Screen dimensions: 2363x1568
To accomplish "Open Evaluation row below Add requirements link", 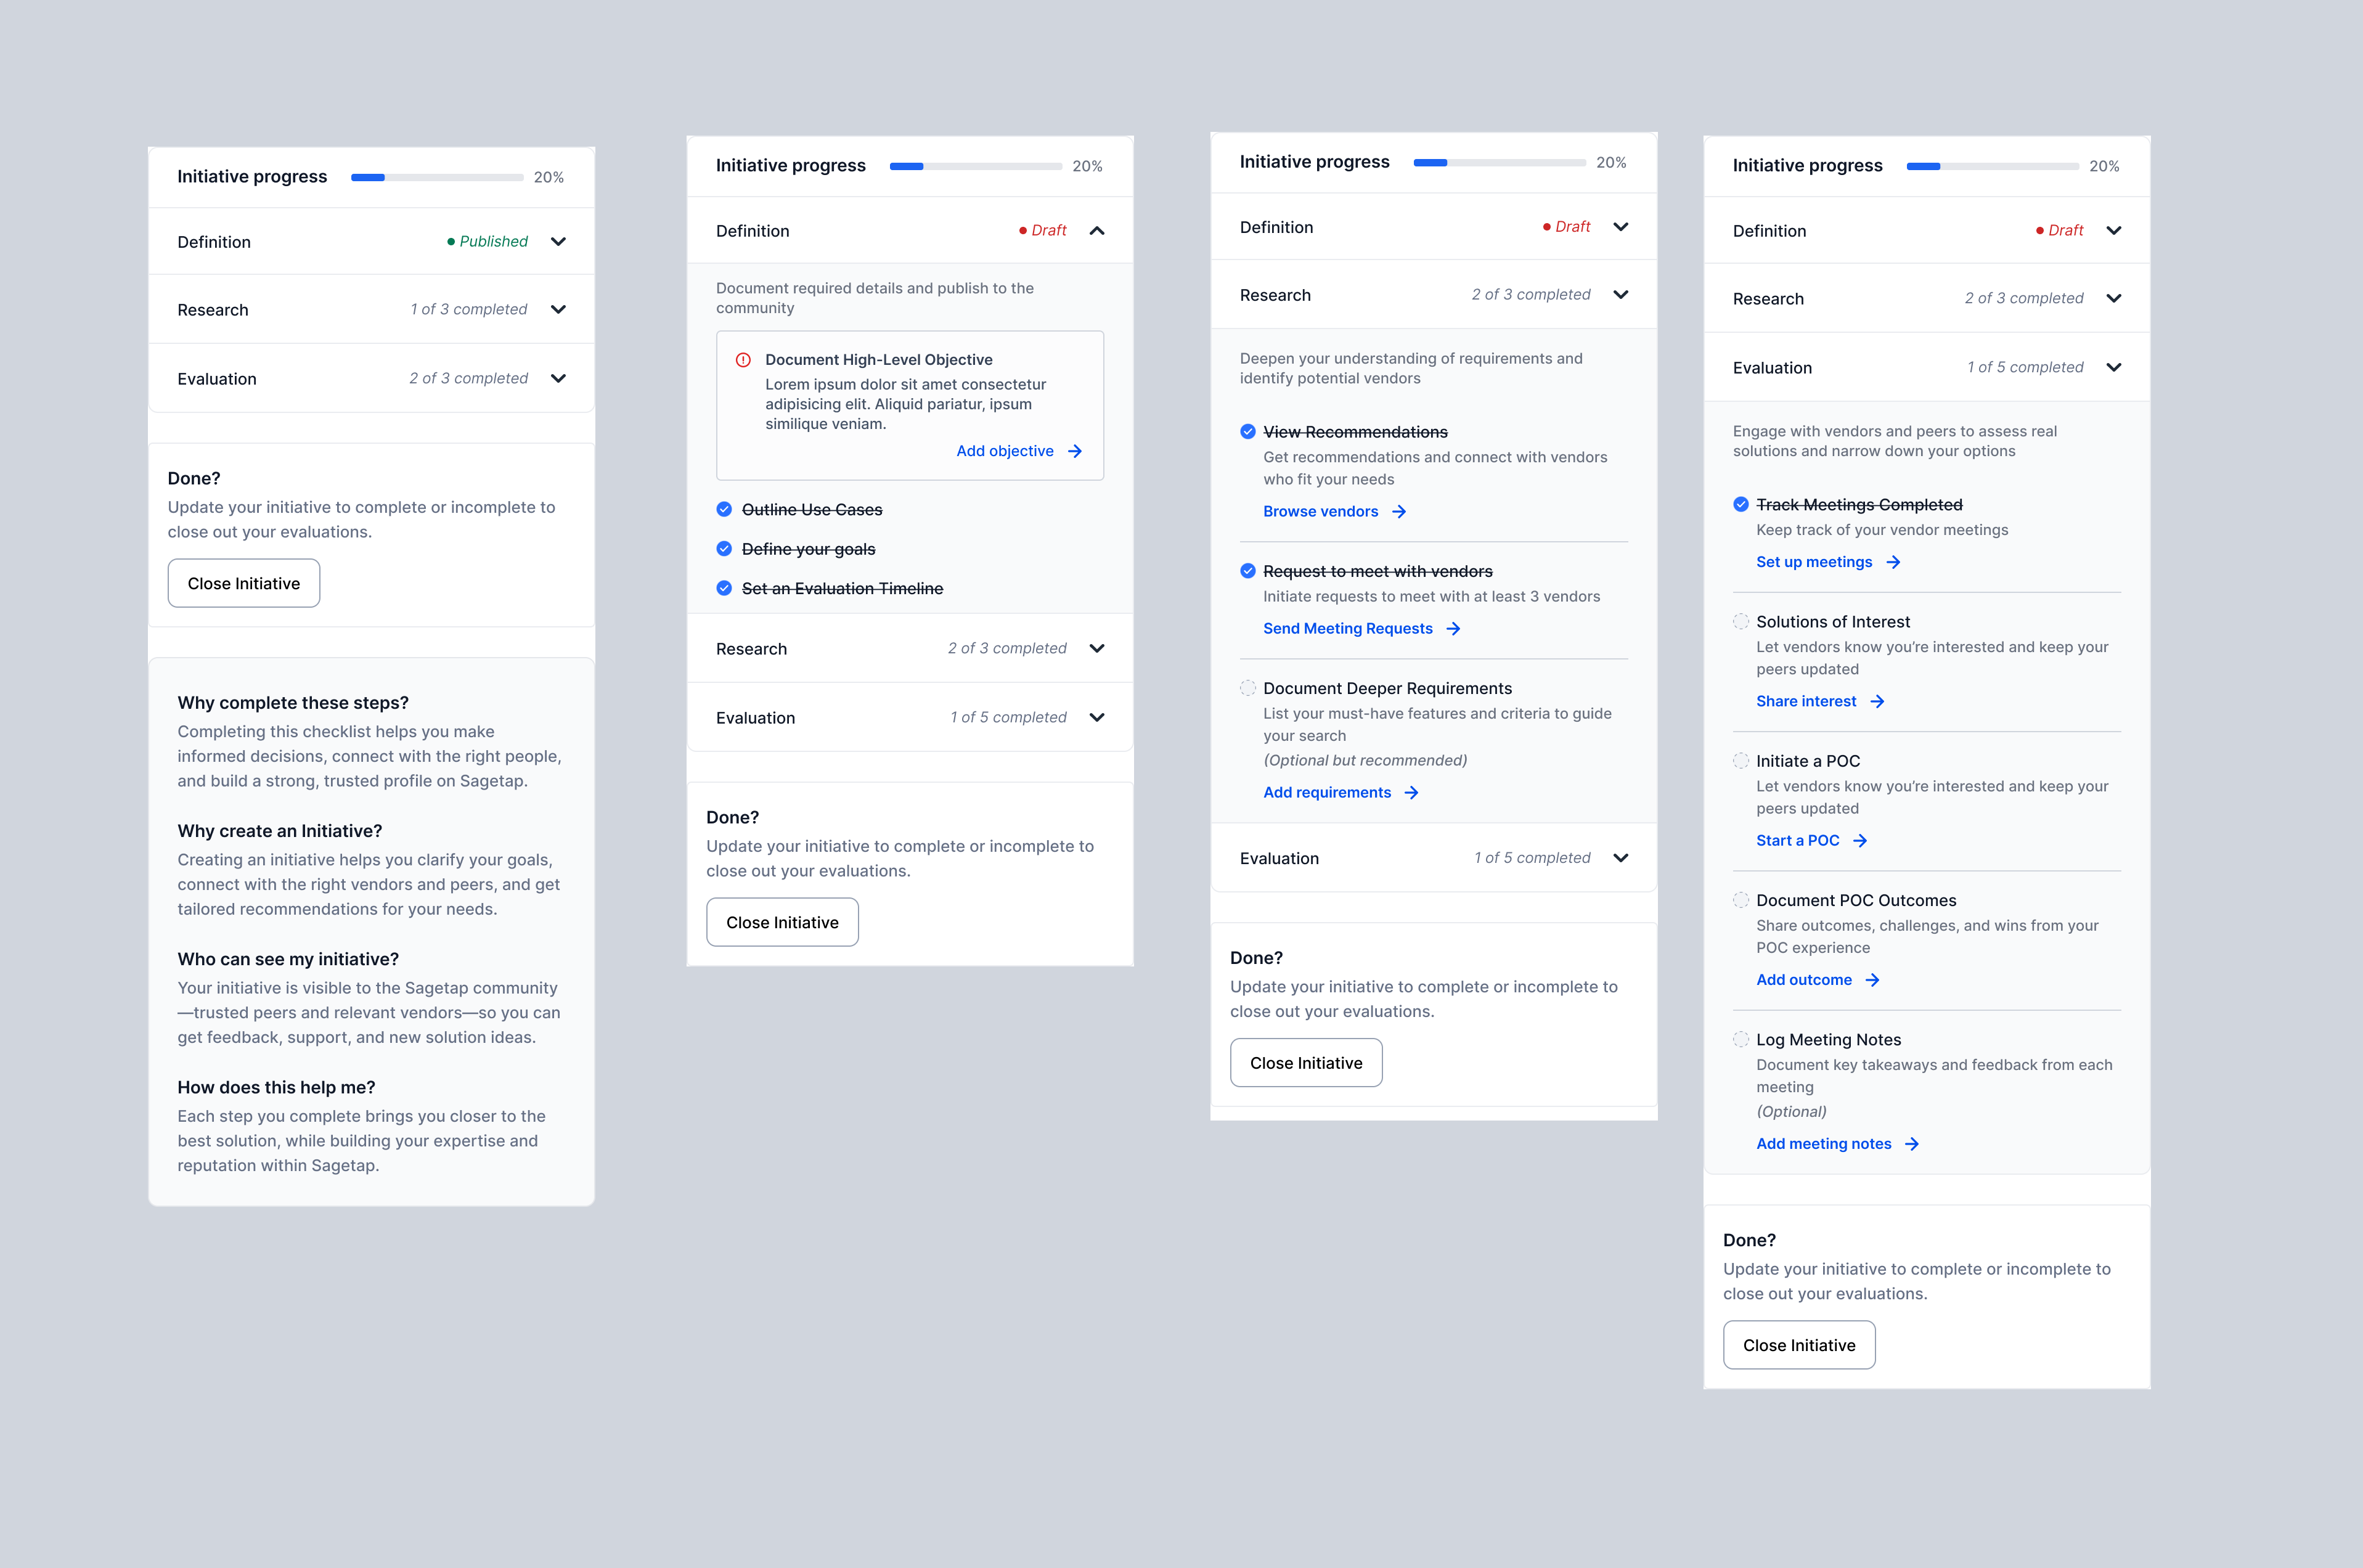I will tap(1621, 857).
